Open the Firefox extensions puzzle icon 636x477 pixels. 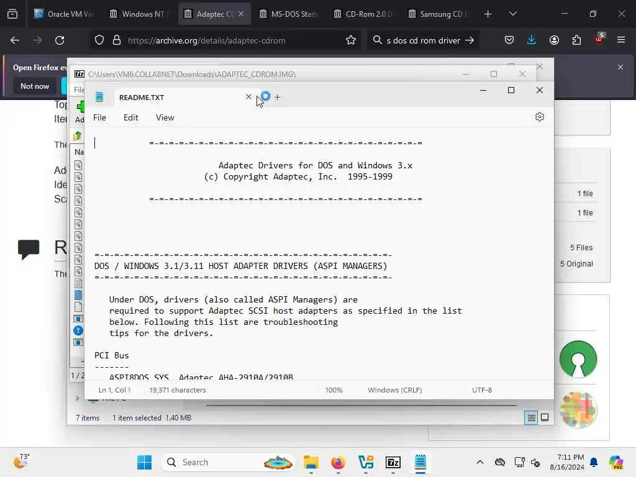(576, 40)
